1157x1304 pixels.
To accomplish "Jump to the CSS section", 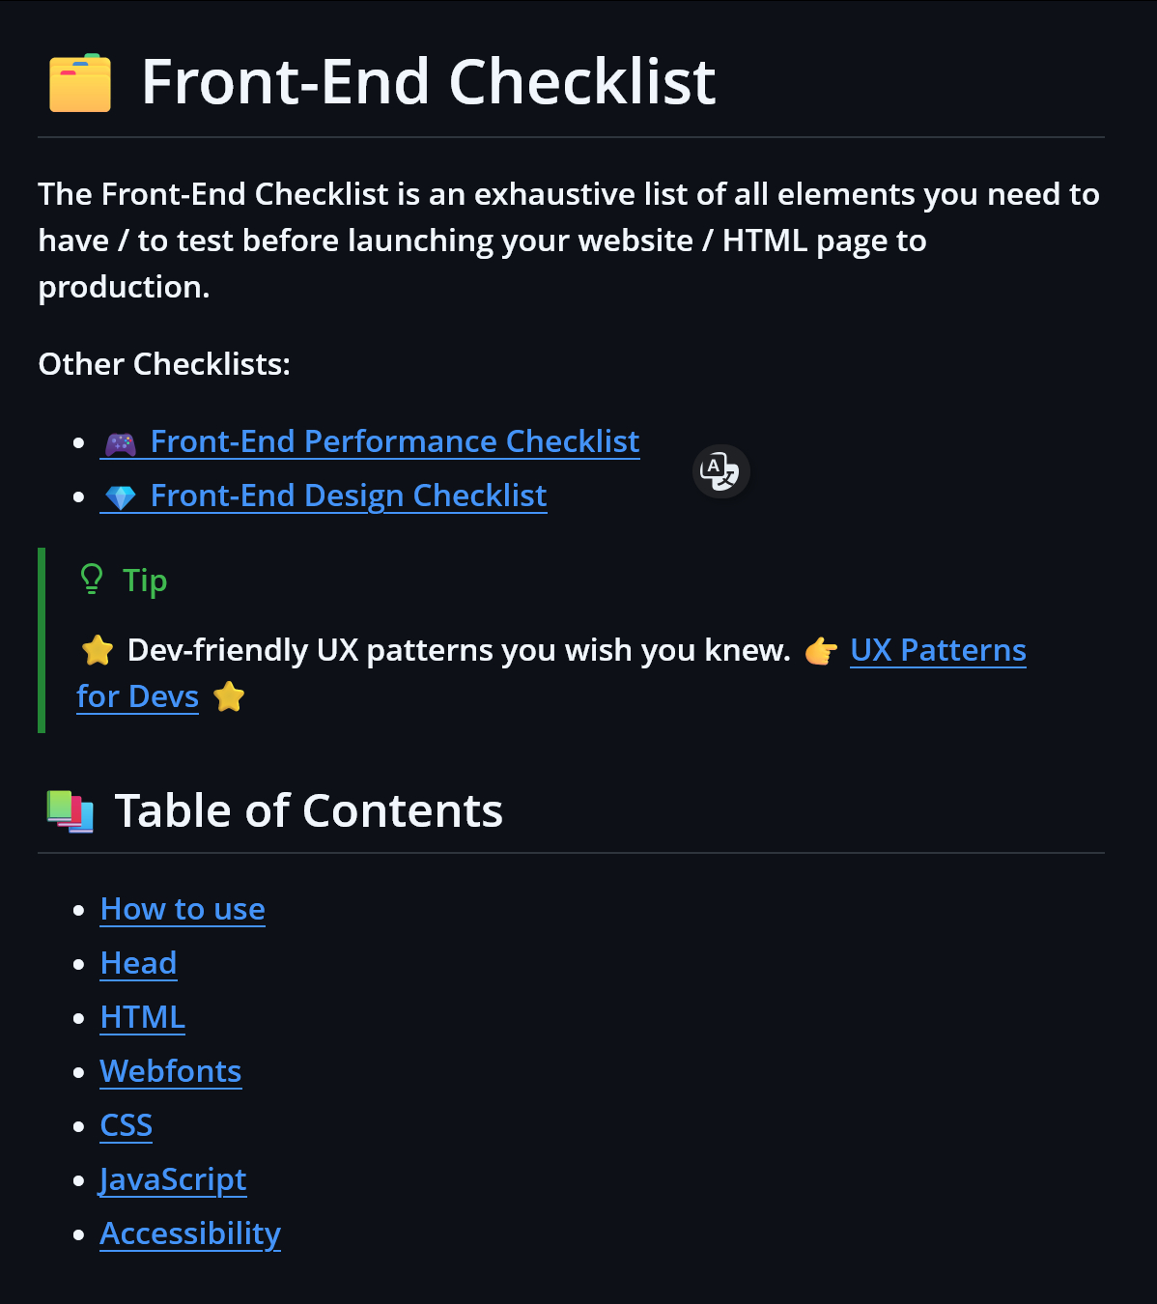I will [x=127, y=1125].
